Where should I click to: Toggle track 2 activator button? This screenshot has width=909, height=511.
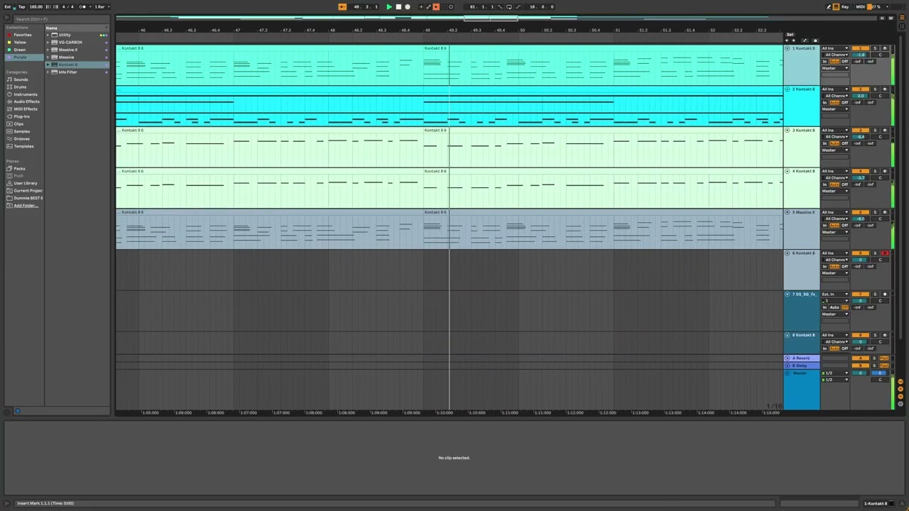(860, 89)
